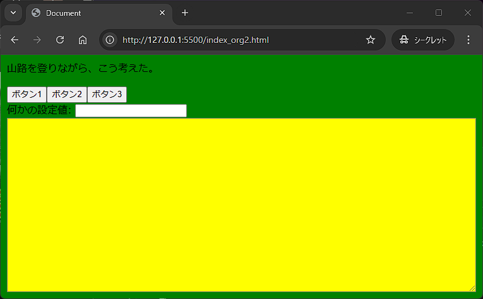Click ボタン3
The width and height of the screenshot is (483, 299).
coord(107,95)
